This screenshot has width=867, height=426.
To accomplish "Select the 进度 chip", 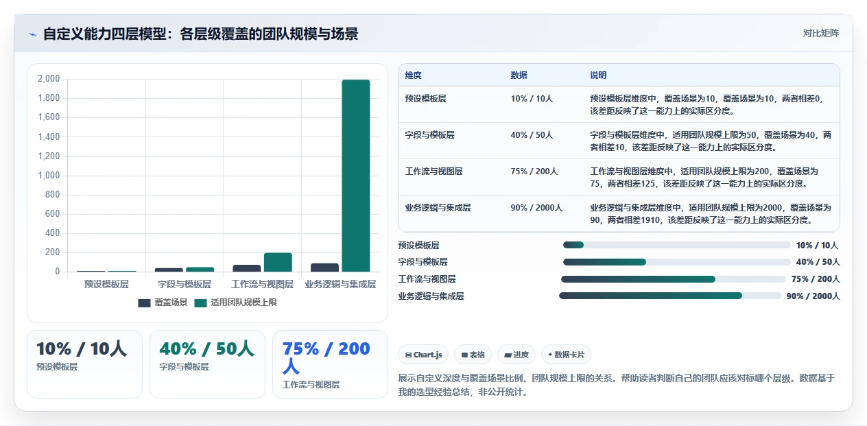I will tap(516, 355).
